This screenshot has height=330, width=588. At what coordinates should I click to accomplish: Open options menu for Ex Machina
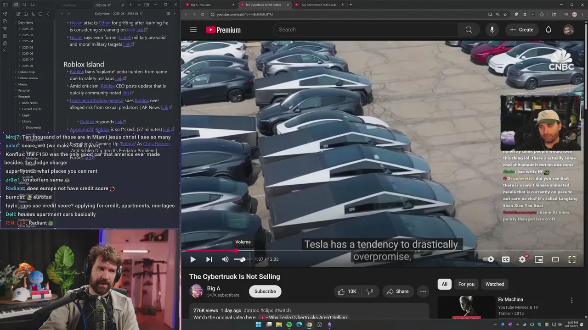point(572,300)
